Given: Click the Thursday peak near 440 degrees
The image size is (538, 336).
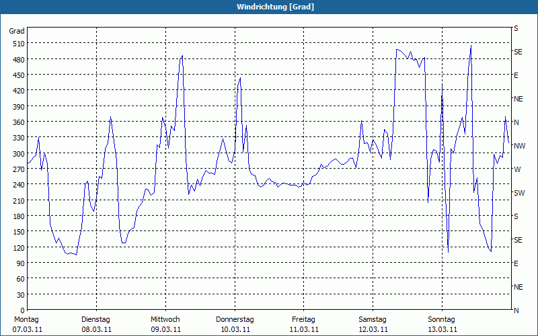Looking at the screenshot, I should pos(240,79).
